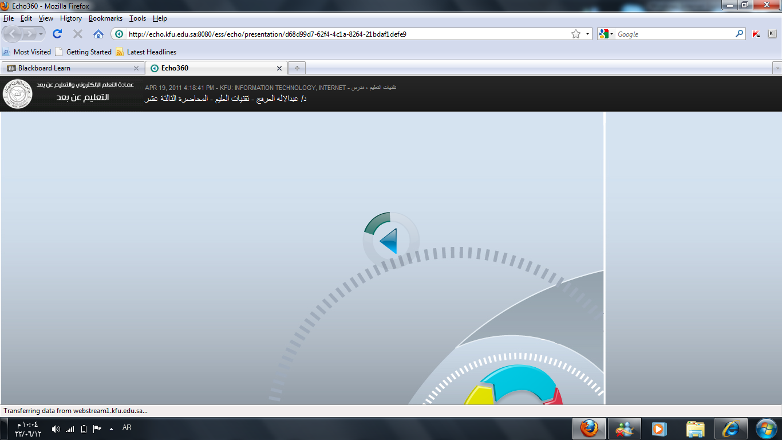Click the university logo in Echo360 header
This screenshot has height=440, width=782.
click(x=18, y=94)
